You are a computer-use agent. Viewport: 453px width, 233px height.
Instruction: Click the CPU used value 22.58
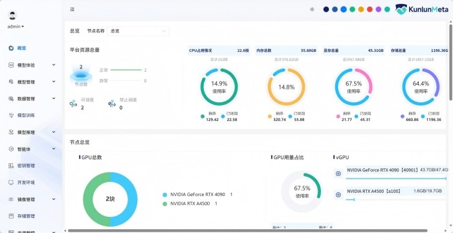tap(232, 119)
